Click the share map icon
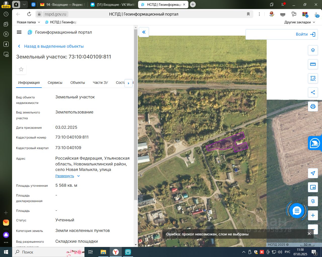 (x=313, y=92)
